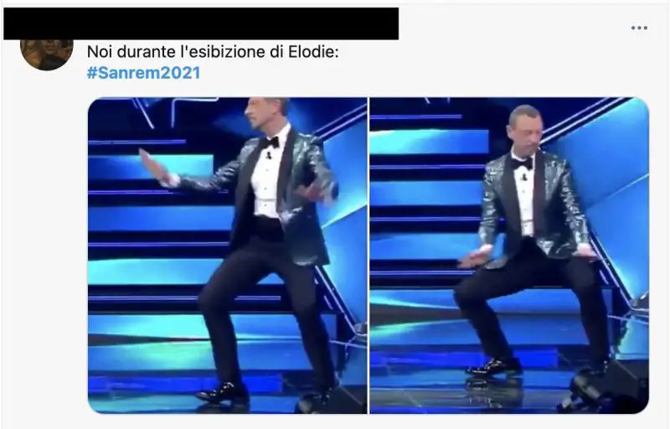
Task: Click the bow tie in the left photo
Action: pos(270,142)
